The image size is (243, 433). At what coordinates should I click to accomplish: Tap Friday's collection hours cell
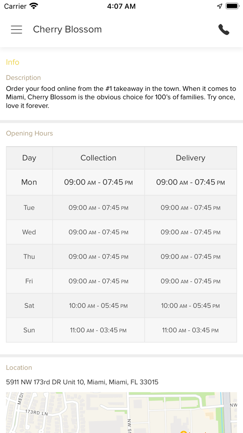pos(98,281)
